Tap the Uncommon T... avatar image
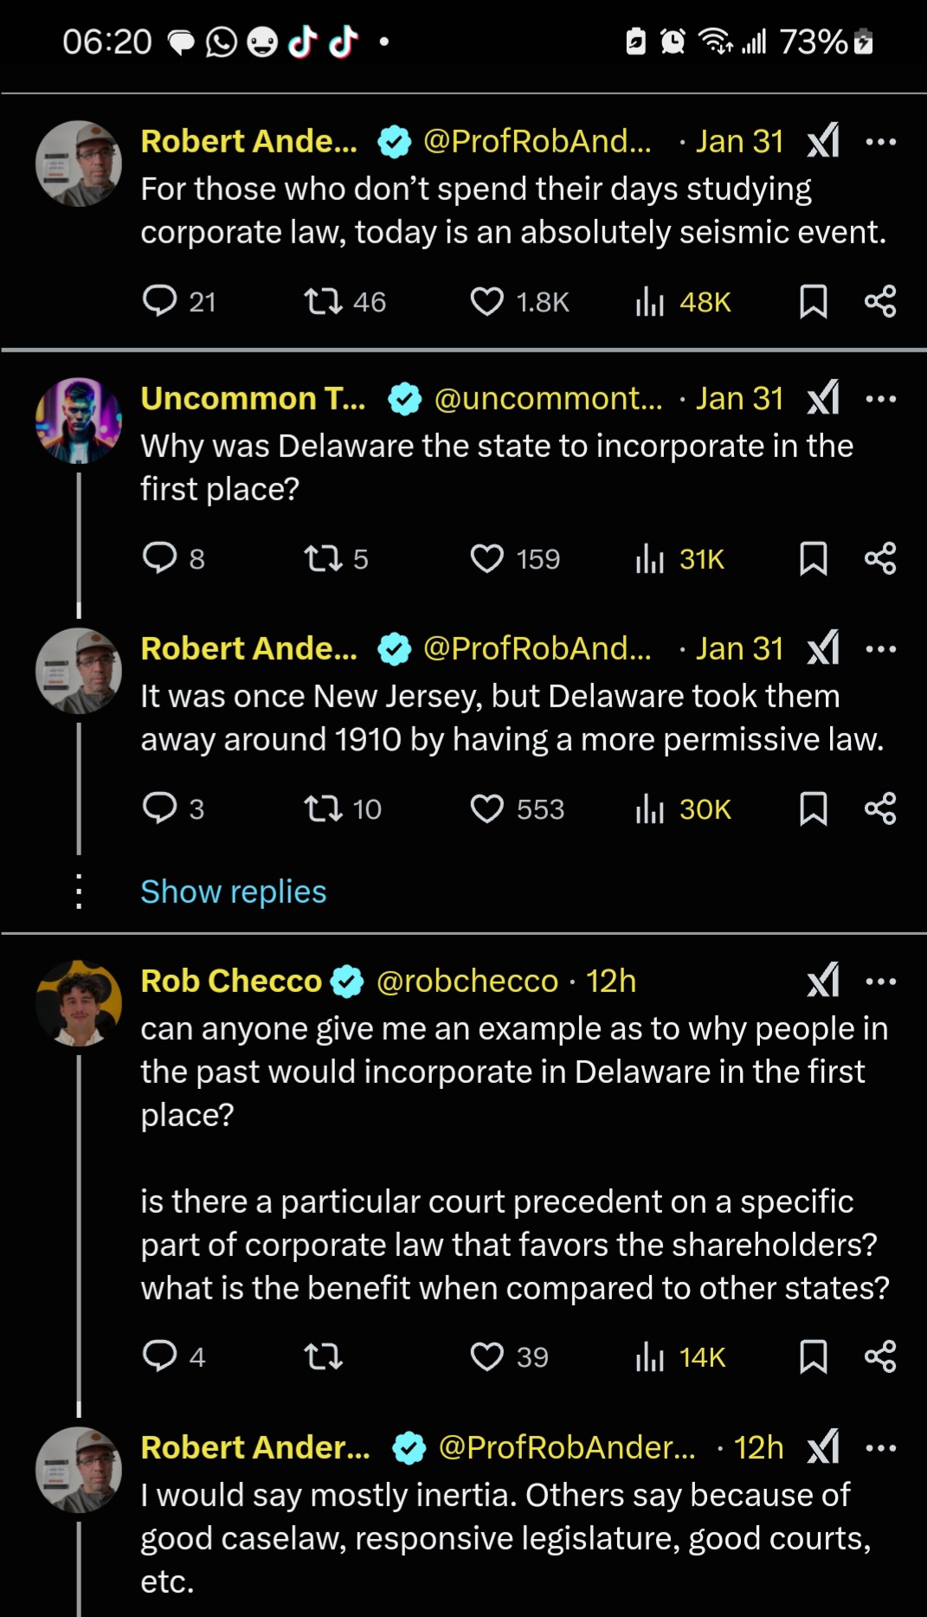Screen dimensions: 927x1617 point(79,421)
